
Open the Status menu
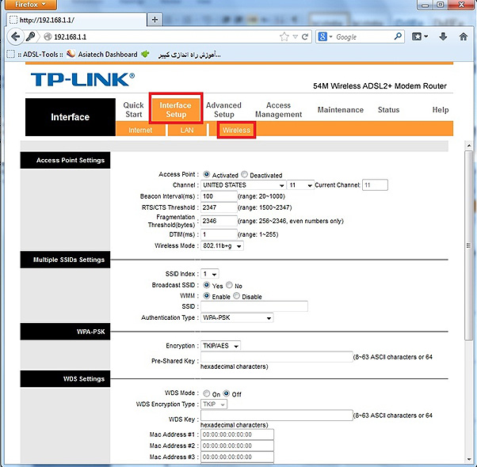(388, 110)
